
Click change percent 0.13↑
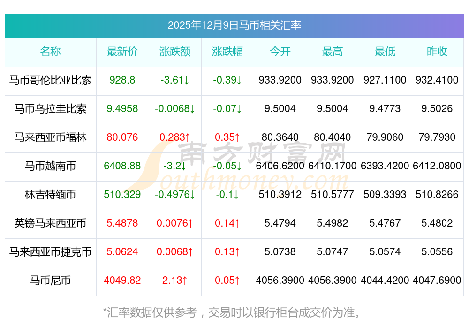coord(227,252)
